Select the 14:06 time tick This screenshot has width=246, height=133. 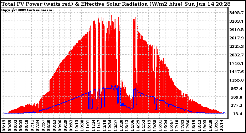coord(132,126)
